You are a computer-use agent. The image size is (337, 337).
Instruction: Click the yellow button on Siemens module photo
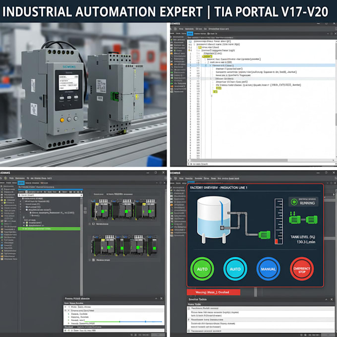pos(62,120)
